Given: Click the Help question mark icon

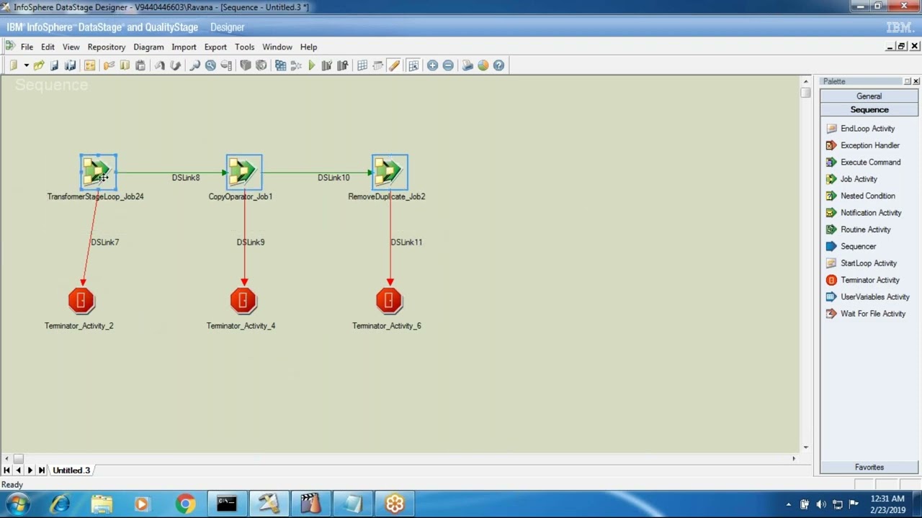Looking at the screenshot, I should (498, 65).
